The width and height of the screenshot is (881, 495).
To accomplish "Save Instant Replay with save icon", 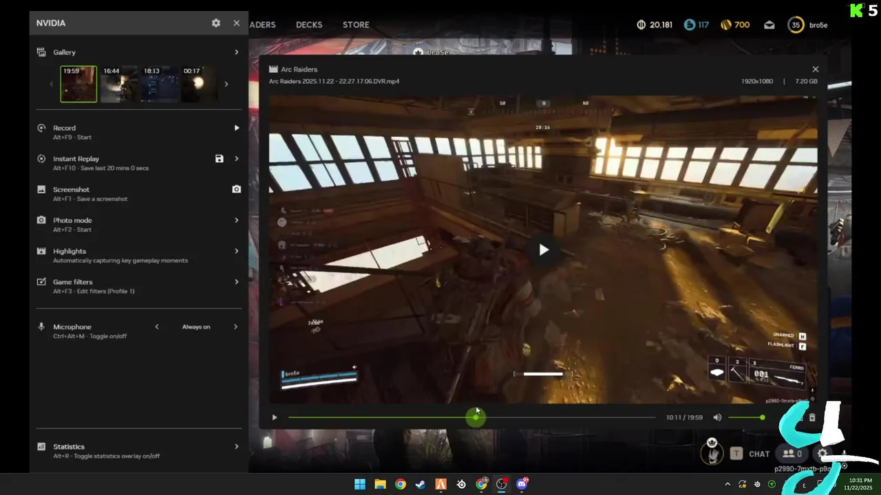I will tap(219, 159).
